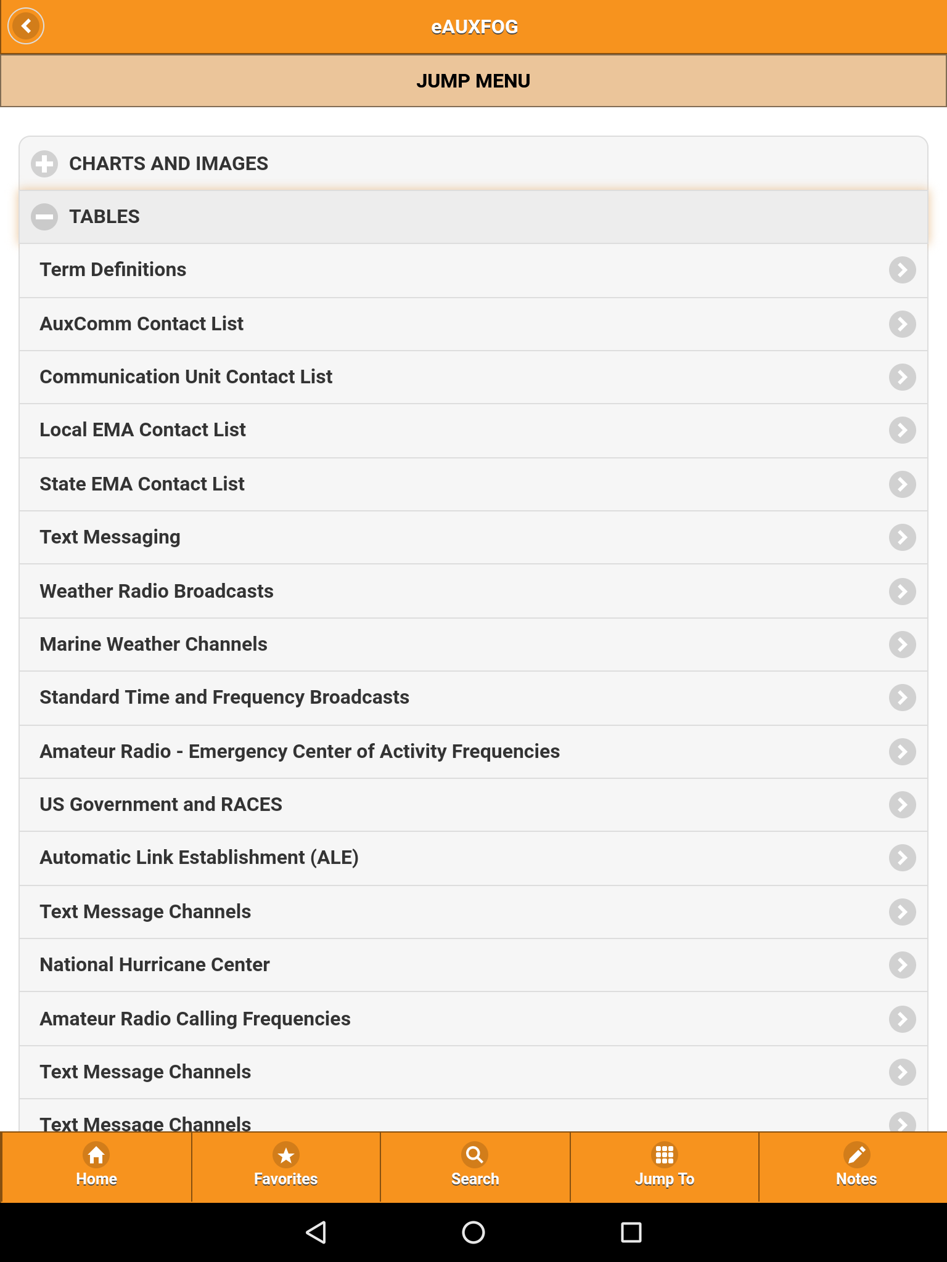The image size is (947, 1262).
Task: Open Weather Radio Broadcasts entry
Action: (473, 592)
